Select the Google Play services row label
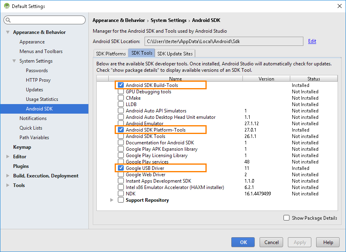Viewport: 346px width, 252px height. [147, 162]
